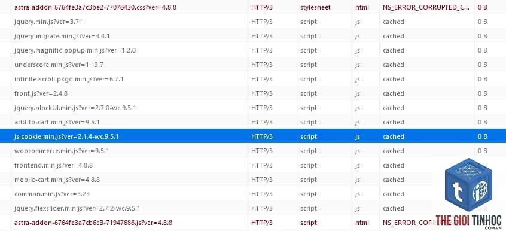Select common.min.js?ver=3.23 request

point(253,194)
